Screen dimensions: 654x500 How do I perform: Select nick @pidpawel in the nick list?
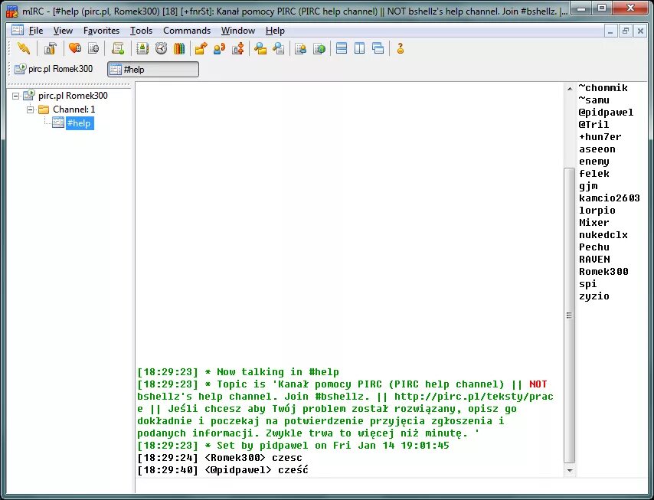pos(606,113)
